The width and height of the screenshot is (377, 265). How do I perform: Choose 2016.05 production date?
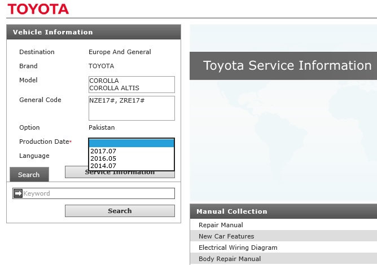click(131, 158)
